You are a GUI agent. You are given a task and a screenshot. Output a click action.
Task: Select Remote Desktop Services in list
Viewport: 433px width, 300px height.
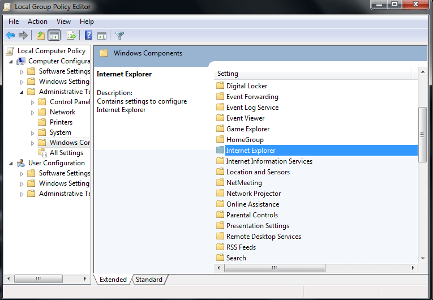pos(264,237)
